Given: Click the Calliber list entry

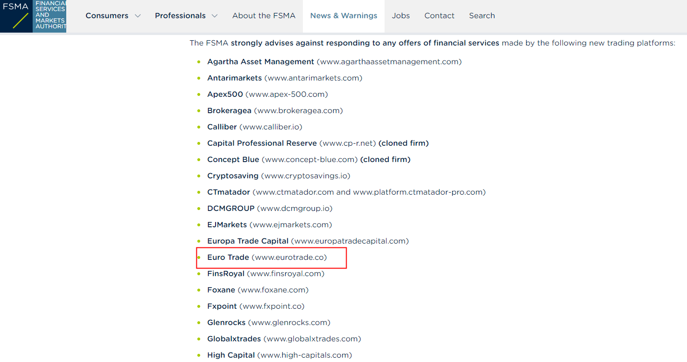Looking at the screenshot, I should click(x=255, y=127).
